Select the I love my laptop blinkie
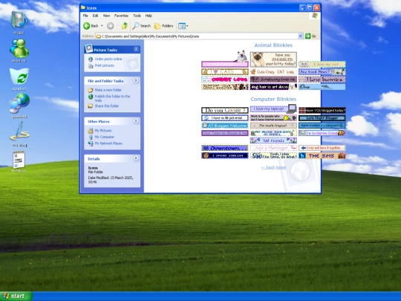The image size is (401, 301). [x=273, y=109]
